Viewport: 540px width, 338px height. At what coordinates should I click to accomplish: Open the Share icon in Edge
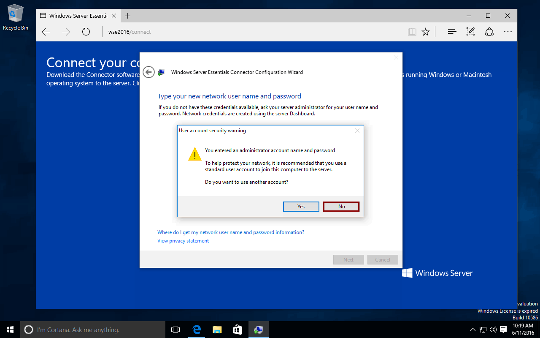coord(489,32)
